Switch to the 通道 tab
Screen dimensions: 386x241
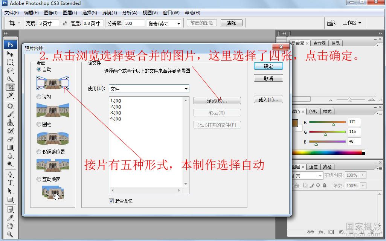313,167
